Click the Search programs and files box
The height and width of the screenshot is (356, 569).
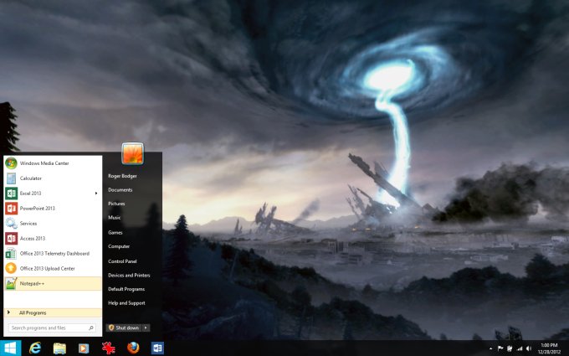[52, 328]
